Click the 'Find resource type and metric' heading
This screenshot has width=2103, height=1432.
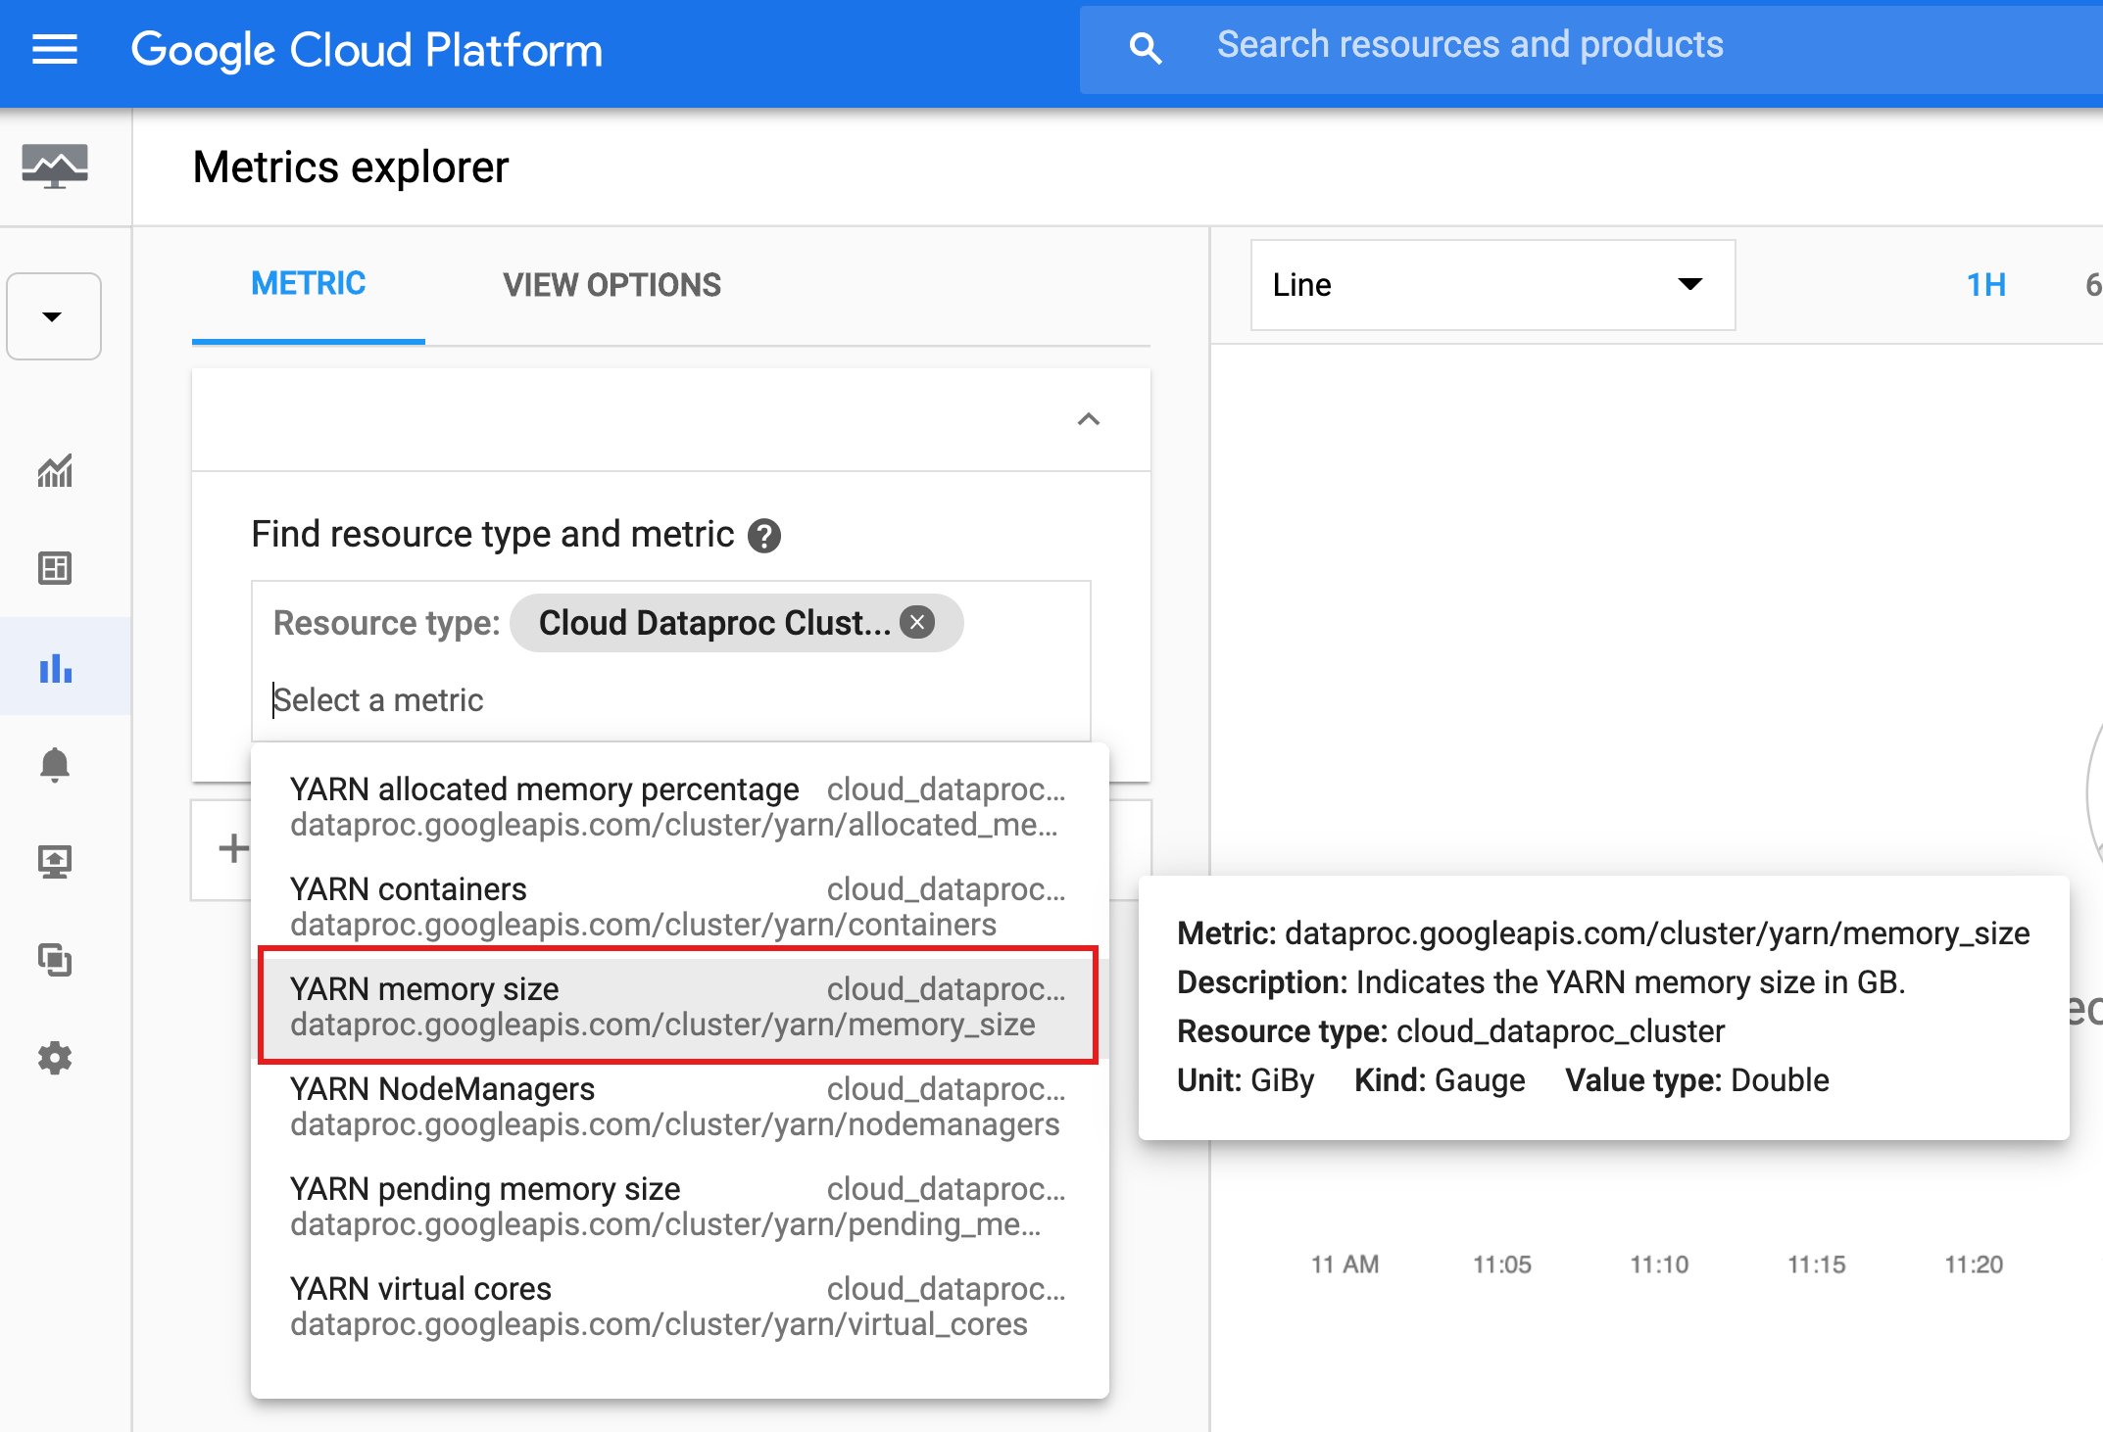(x=493, y=535)
